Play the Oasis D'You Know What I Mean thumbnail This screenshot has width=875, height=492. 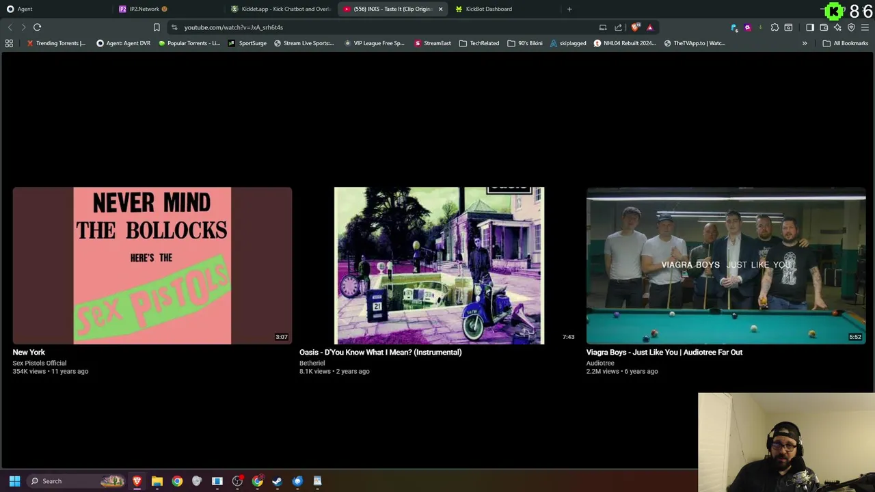[x=439, y=266]
